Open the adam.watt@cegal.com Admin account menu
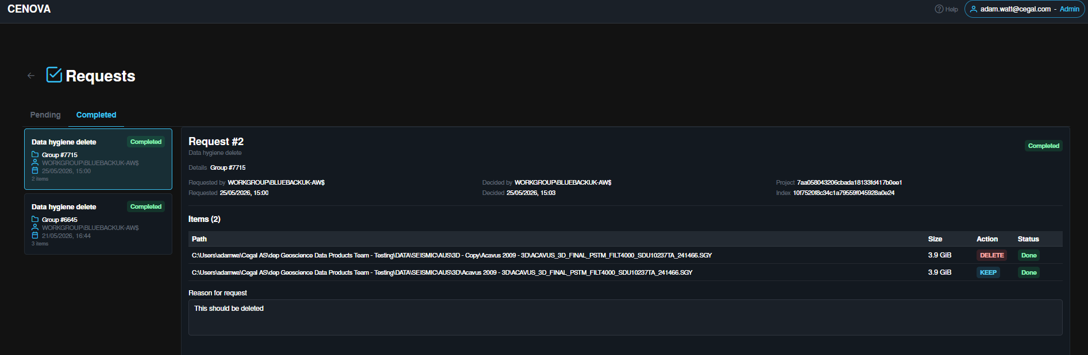 coord(1024,9)
